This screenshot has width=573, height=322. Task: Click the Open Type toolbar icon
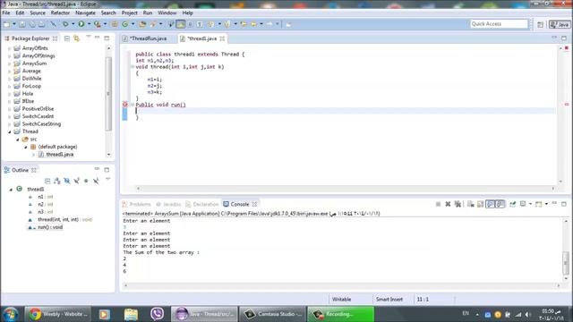pyautogui.click(x=142, y=24)
